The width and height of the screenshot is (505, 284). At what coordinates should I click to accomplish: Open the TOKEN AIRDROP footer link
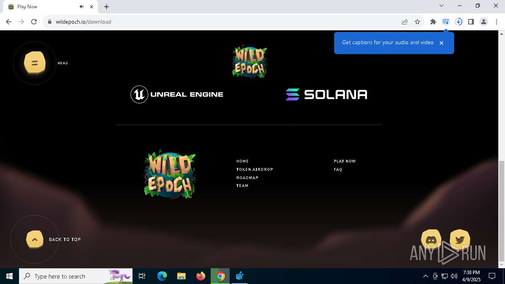(x=254, y=169)
